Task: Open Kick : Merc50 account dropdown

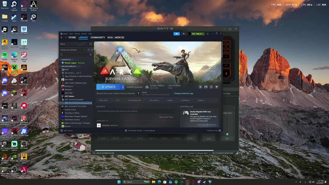Action: coord(196,34)
